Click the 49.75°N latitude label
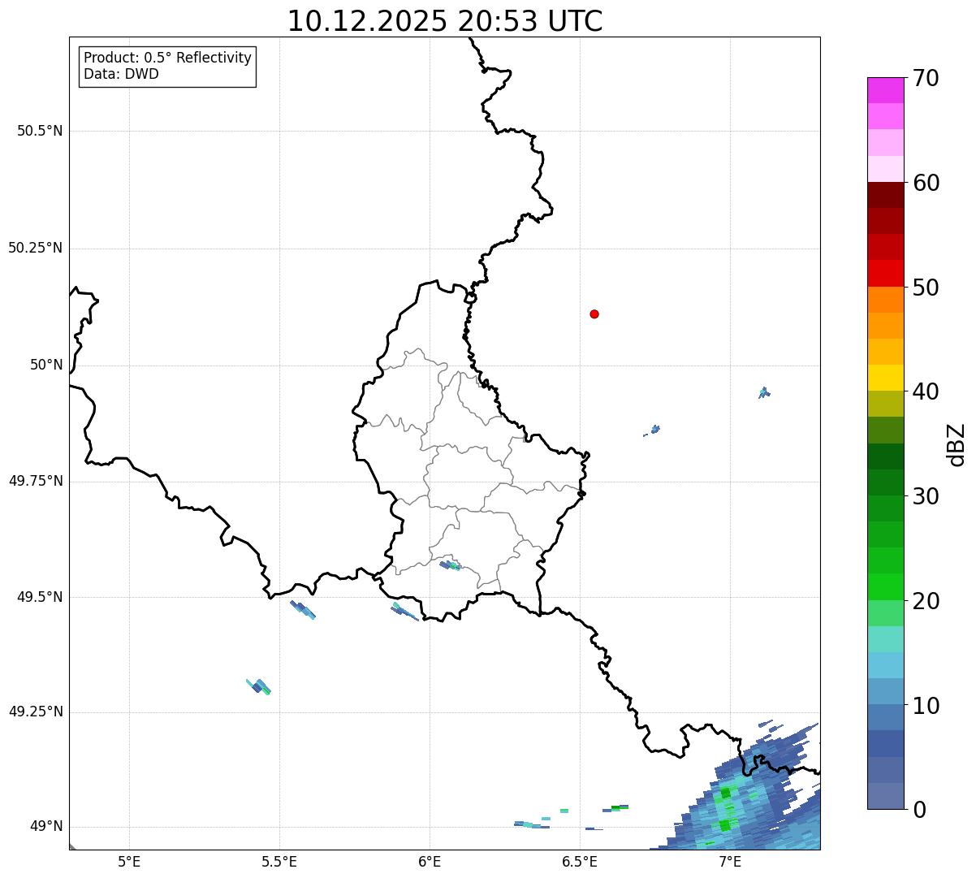This screenshot has width=976, height=878. [35, 481]
